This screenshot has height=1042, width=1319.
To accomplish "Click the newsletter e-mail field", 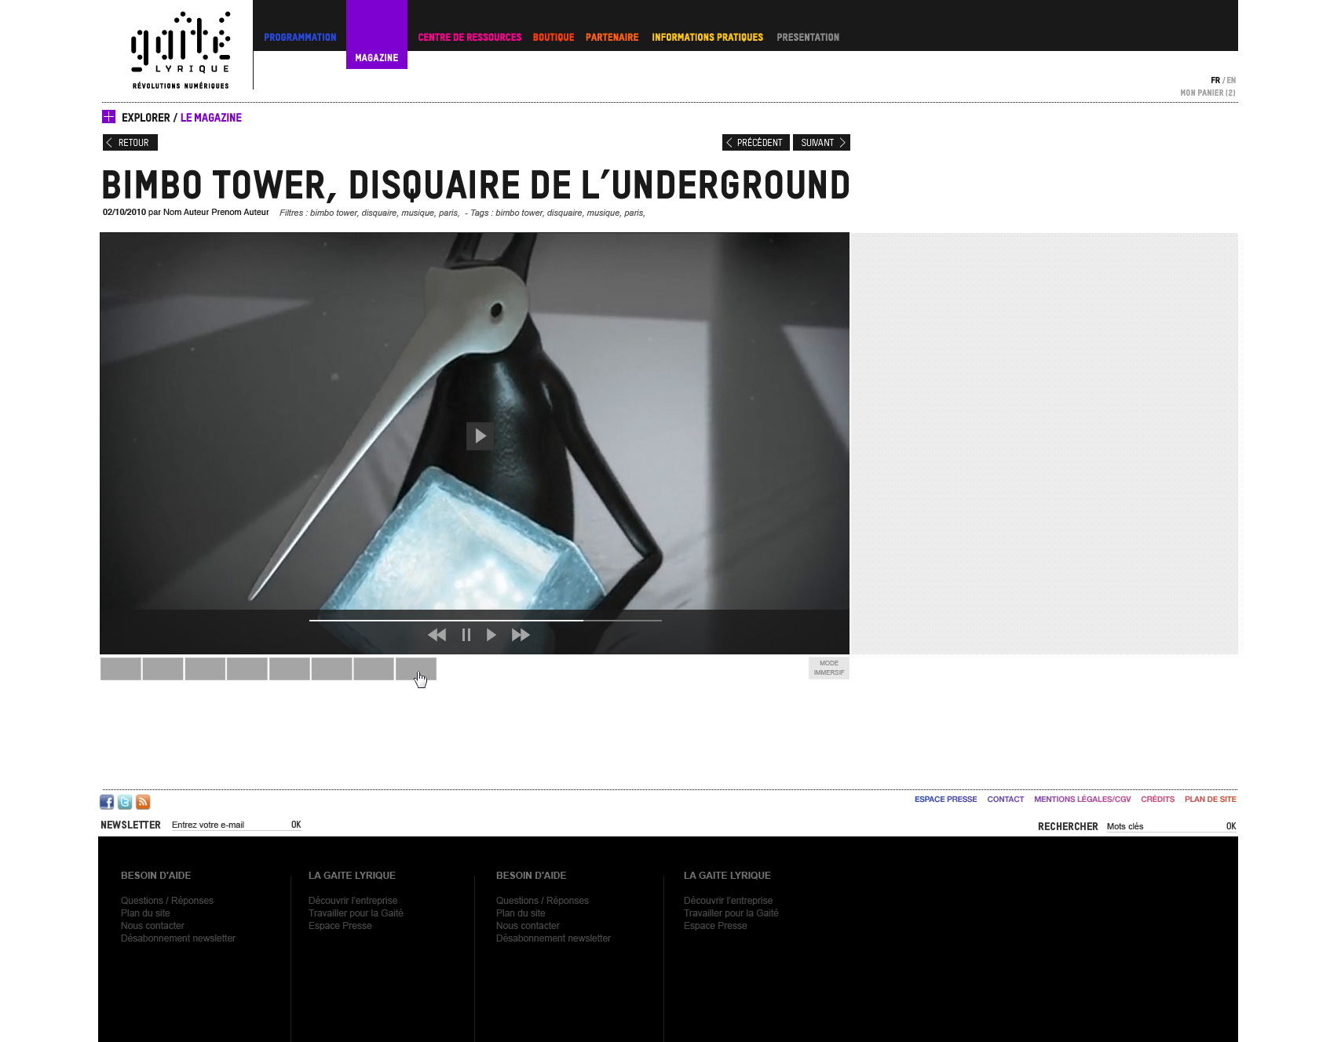I will pos(228,825).
